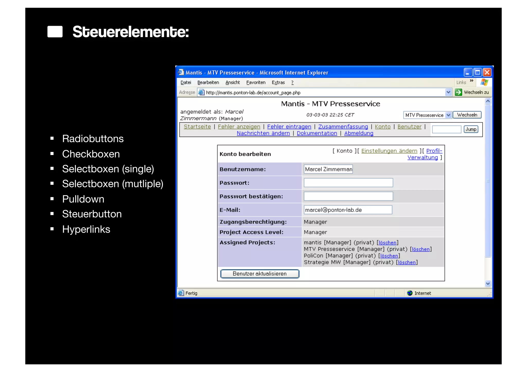Open the Dokumentation link

317,133
